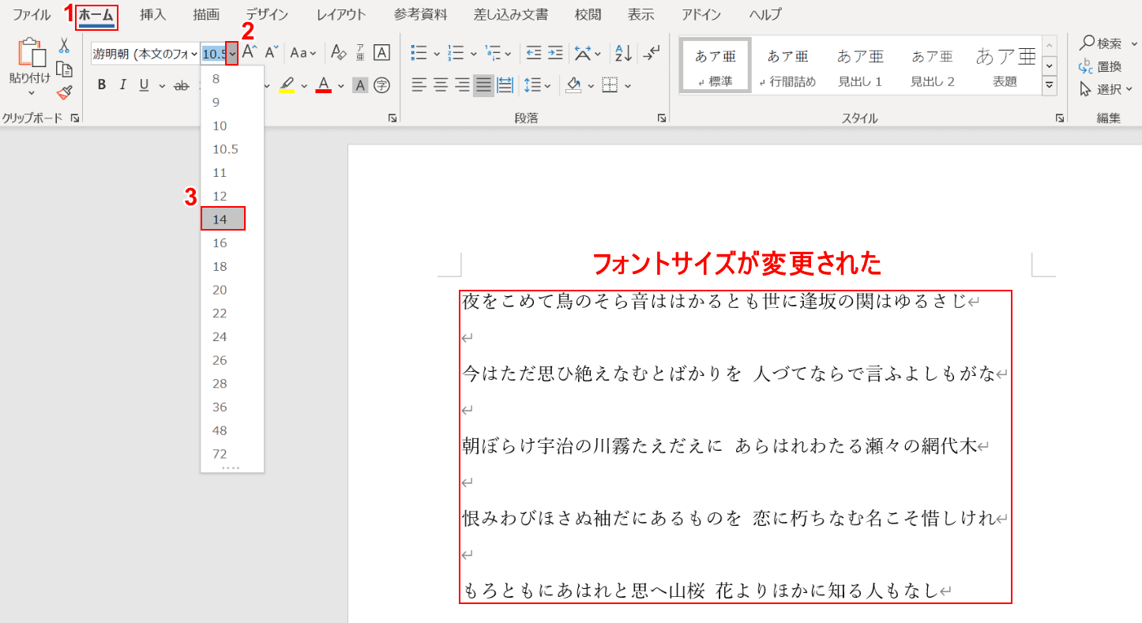
Task: Click the line spacing icon
Action: [532, 84]
